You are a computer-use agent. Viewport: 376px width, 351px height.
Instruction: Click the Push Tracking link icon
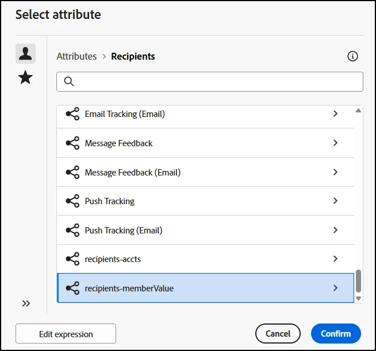(72, 201)
